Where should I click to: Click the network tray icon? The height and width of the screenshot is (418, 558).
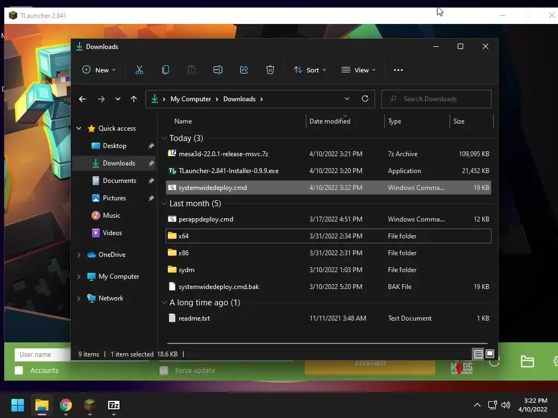[492, 405]
